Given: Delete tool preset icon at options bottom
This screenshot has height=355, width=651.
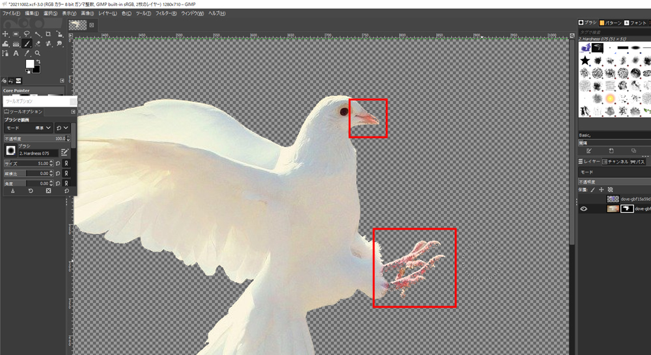Looking at the screenshot, I should [x=49, y=191].
